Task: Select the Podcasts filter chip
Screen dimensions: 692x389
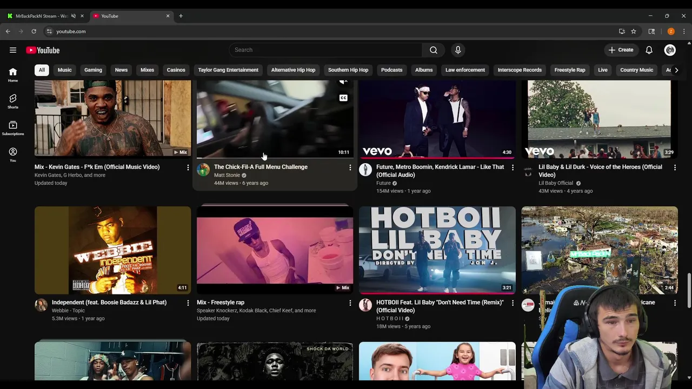Action: coord(391,70)
